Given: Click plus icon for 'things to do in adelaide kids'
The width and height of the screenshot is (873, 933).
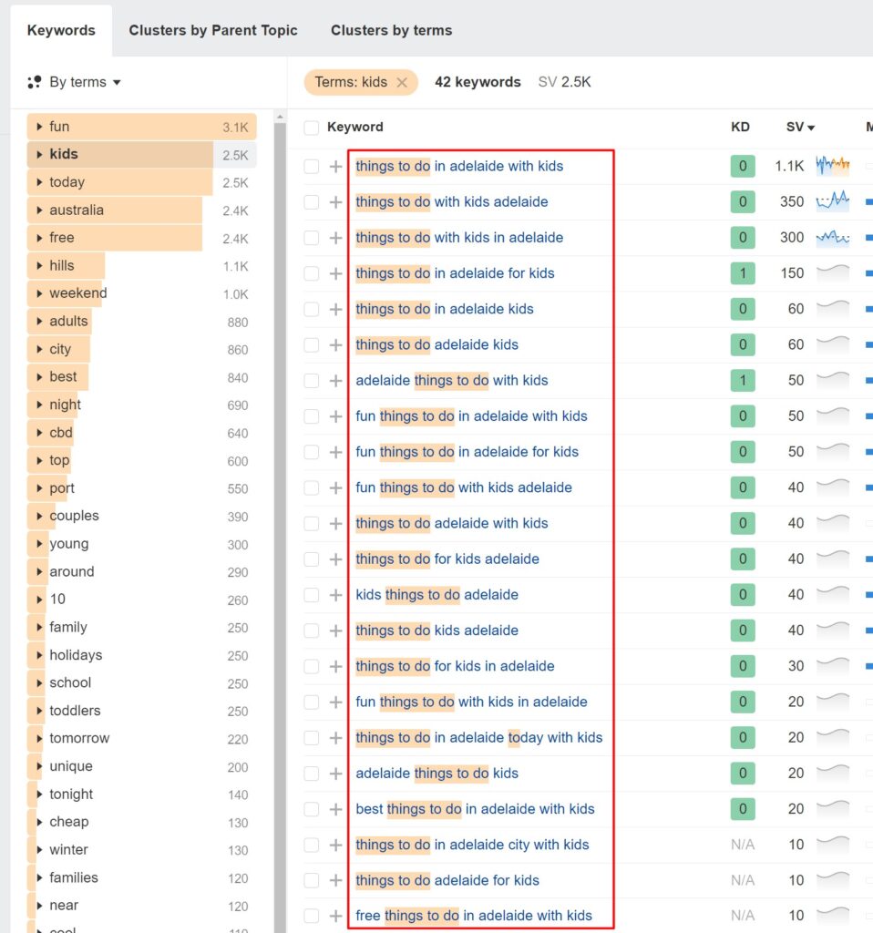Looking at the screenshot, I should click(x=335, y=310).
